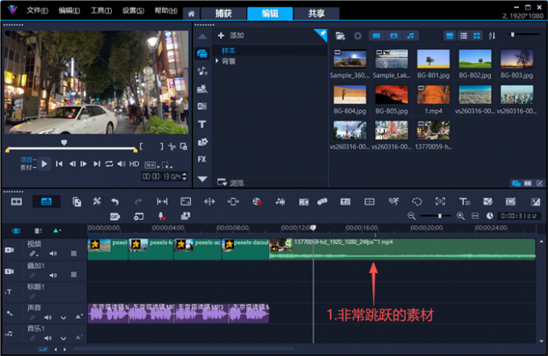Screen dimensions: 548x356
Task: Expand the 背景 folder in library tree
Action: coord(217,61)
